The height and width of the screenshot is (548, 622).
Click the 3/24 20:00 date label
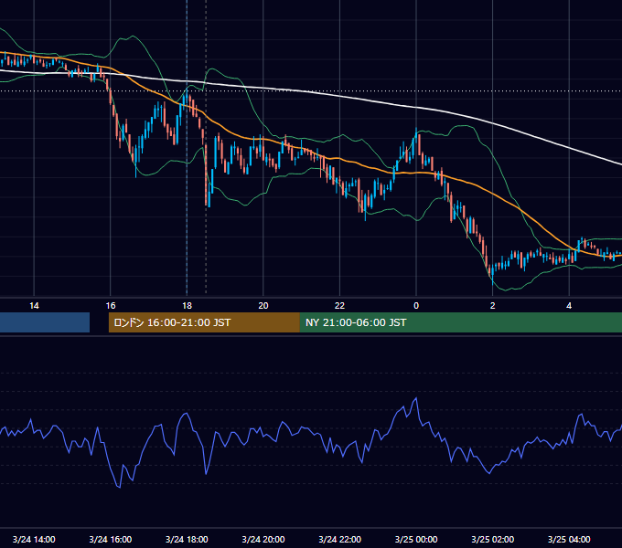coord(263,539)
